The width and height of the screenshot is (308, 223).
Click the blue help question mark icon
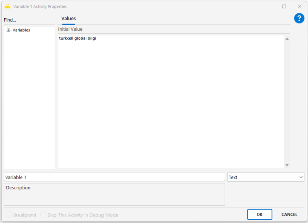coord(299,18)
